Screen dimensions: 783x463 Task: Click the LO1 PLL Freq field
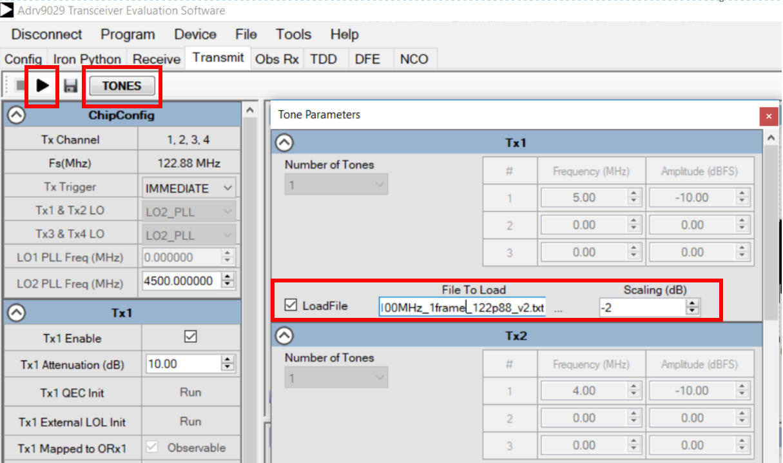182,257
